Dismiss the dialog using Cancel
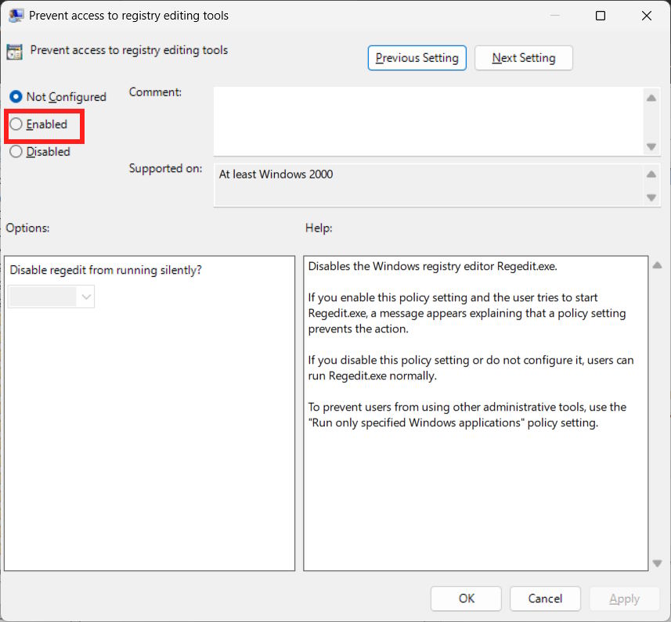The width and height of the screenshot is (671, 622). point(545,598)
